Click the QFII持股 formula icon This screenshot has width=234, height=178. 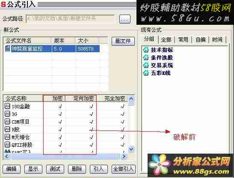(7, 144)
